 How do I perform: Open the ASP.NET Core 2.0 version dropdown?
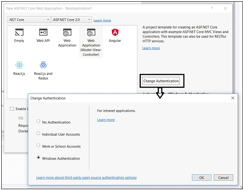pos(71,20)
